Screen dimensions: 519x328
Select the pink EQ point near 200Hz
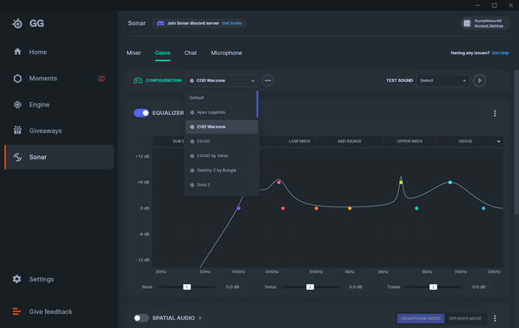pos(279,183)
